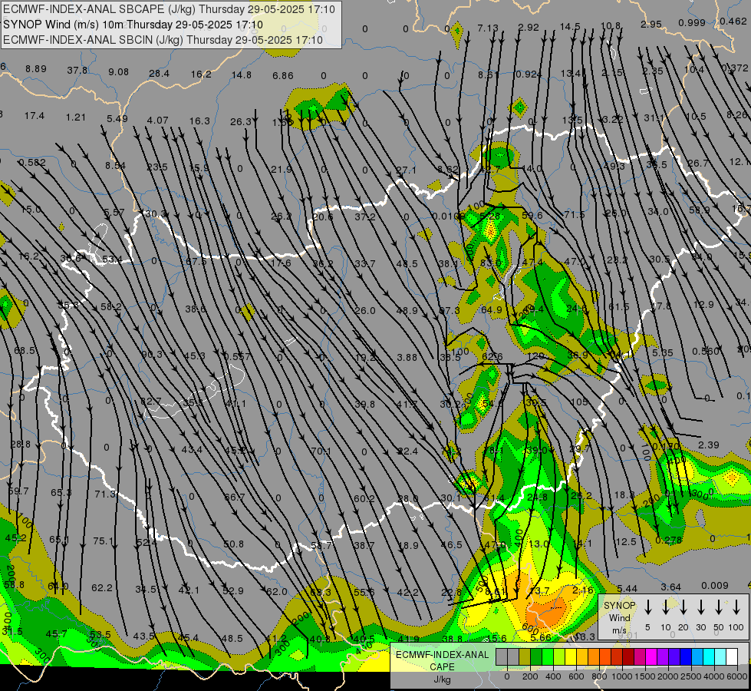Click the 2.39 value on the map
Screen dimensions: 751x691
pyautogui.click(x=709, y=445)
